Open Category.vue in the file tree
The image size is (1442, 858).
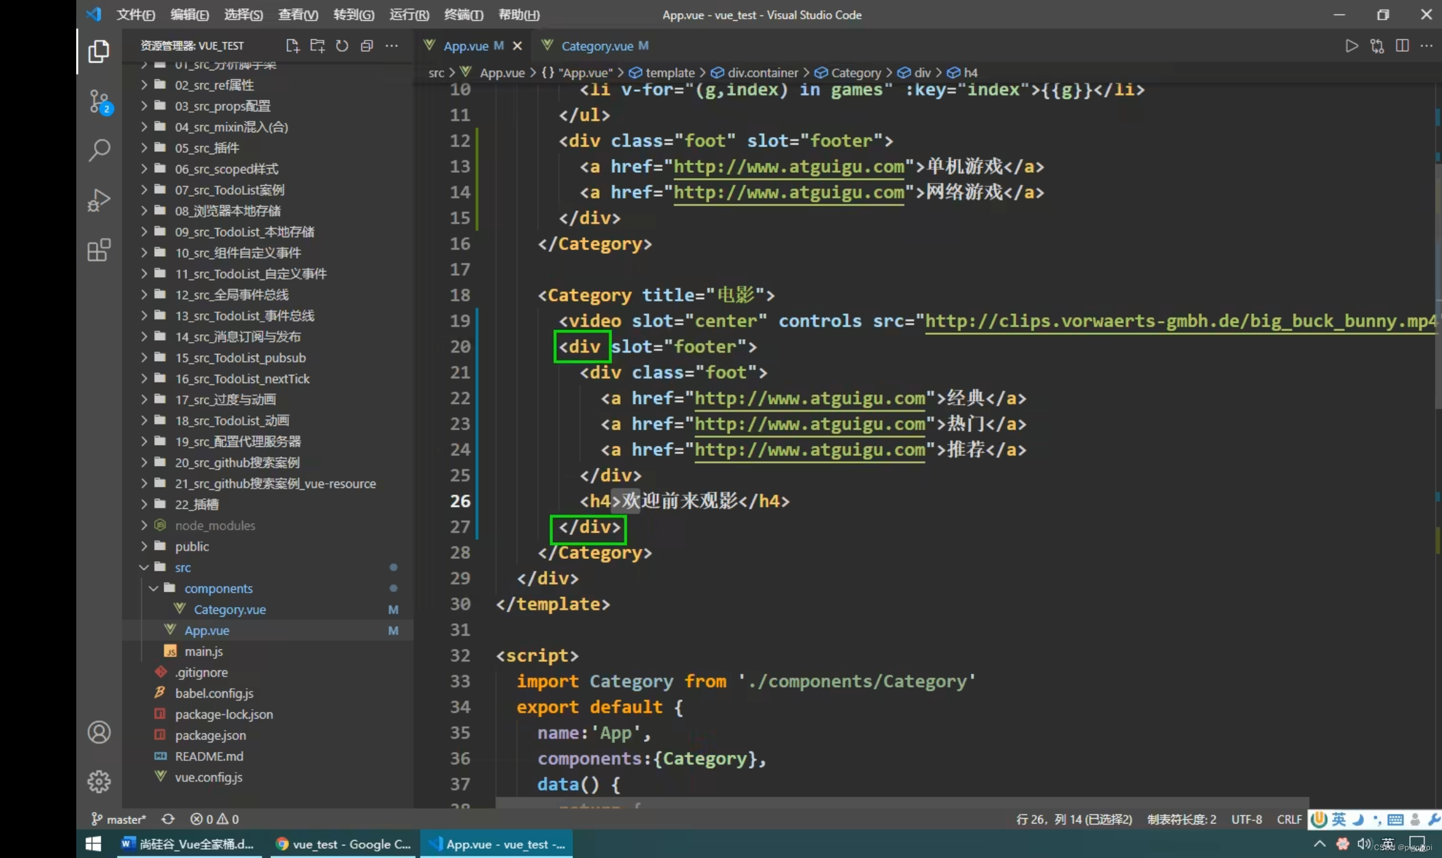click(229, 610)
